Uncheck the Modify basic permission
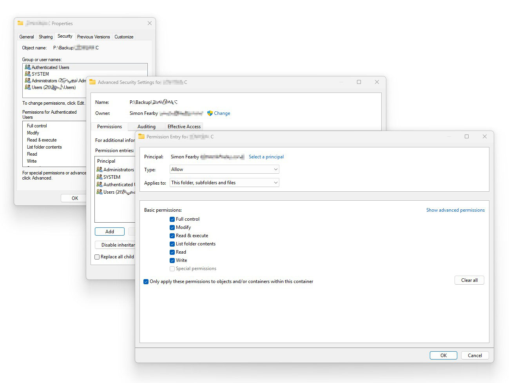This screenshot has width=509, height=383. click(x=172, y=227)
